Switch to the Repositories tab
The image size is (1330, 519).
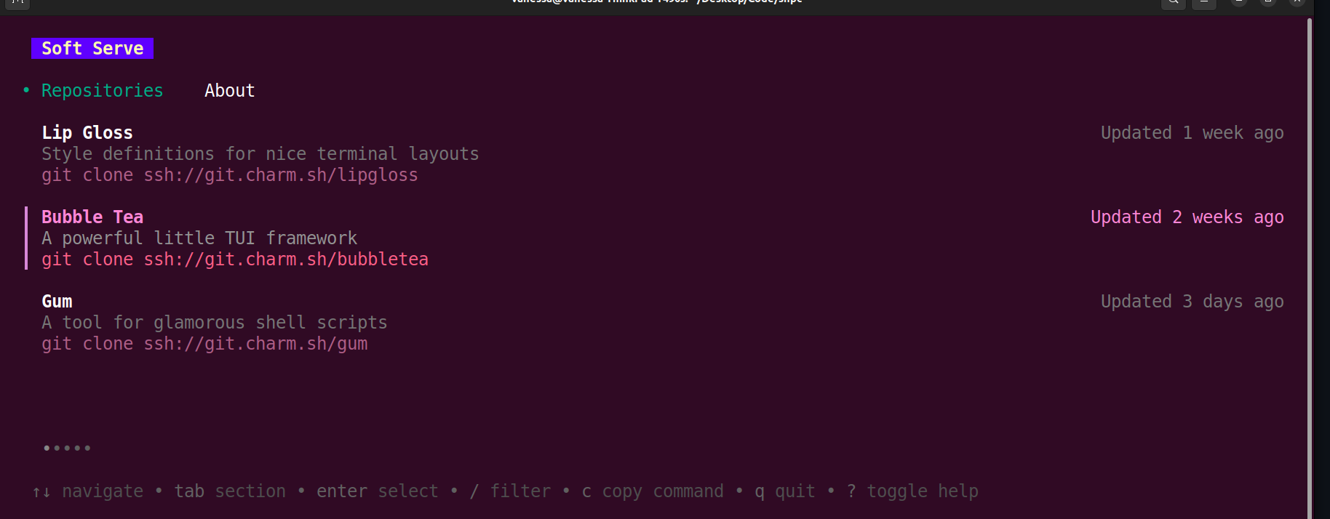coord(102,90)
